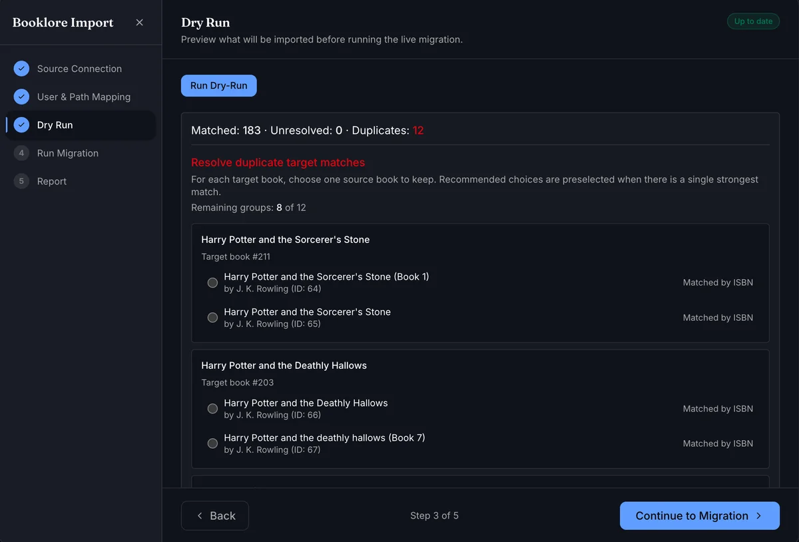799x542 pixels.
Task: Click 'Matched by ISBN' for ID 65 row
Action: 718,318
